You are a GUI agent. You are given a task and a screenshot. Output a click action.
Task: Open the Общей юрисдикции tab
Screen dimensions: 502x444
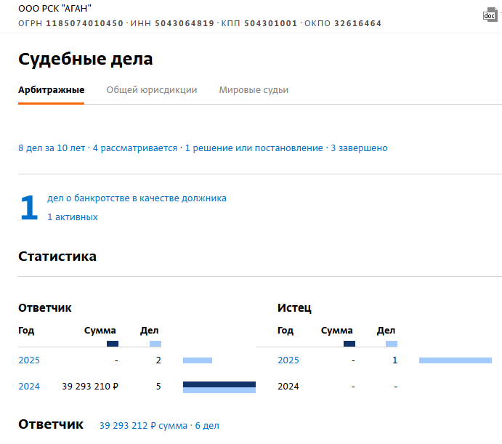tap(152, 90)
